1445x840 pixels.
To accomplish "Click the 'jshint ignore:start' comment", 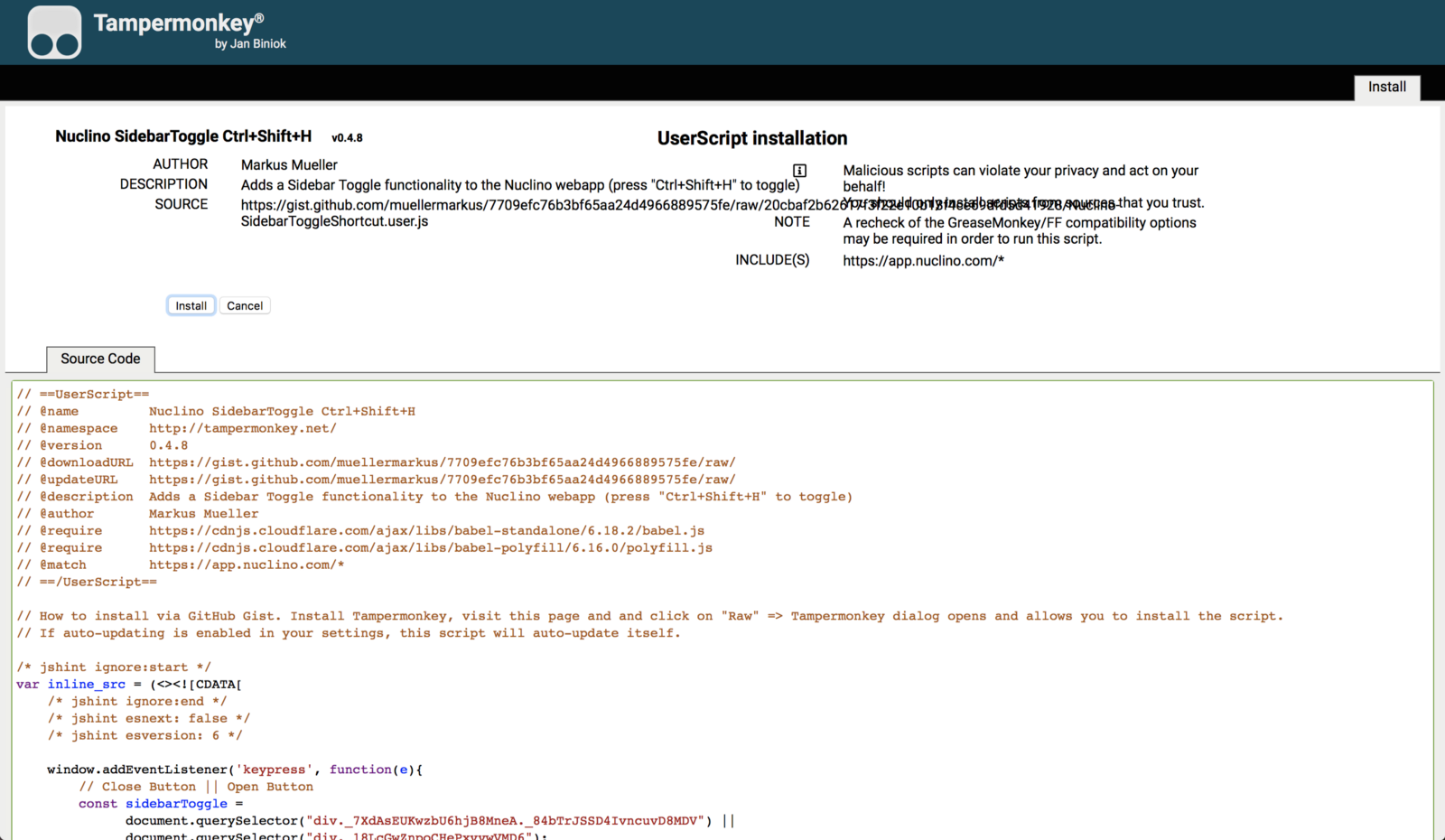I will tap(114, 667).
